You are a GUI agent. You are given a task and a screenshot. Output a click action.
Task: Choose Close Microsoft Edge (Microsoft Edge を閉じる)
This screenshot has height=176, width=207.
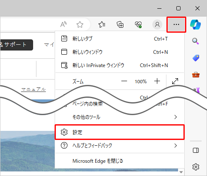[x=120, y=161]
